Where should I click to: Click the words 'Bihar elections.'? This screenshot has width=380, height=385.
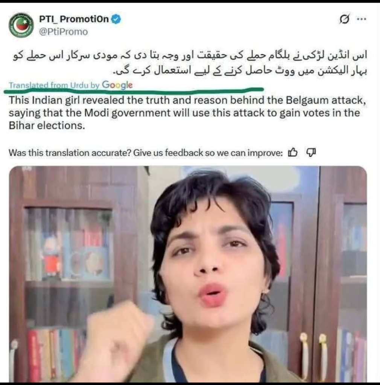point(47,126)
